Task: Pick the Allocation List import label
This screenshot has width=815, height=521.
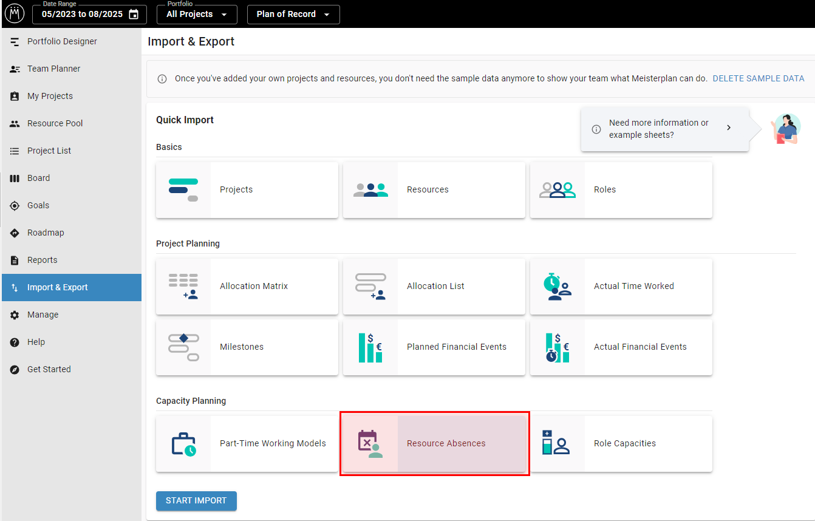Action: [x=435, y=287]
